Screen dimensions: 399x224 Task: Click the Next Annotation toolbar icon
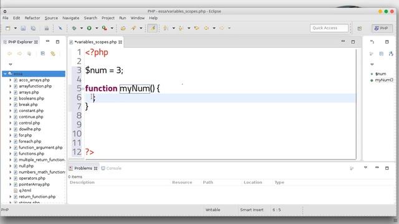pyautogui.click(x=166, y=28)
